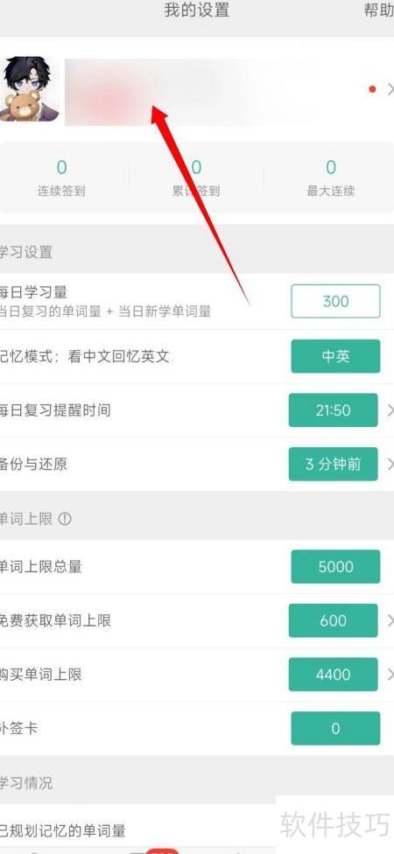The image size is (394, 854).
Task: Expand the 每日复习提醒时间 row chevron
Action: tap(390, 410)
